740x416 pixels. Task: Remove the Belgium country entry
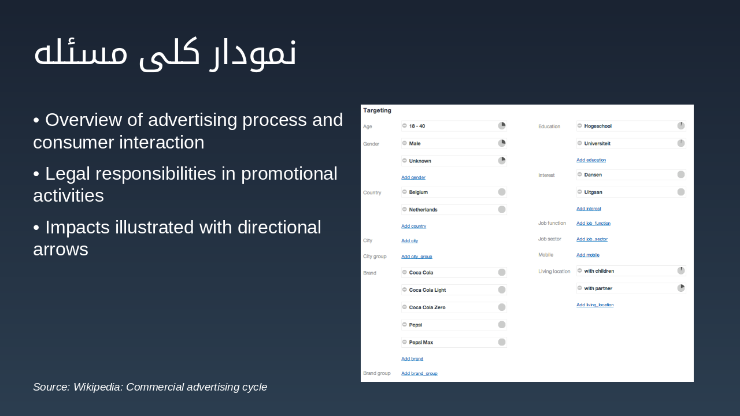click(405, 192)
